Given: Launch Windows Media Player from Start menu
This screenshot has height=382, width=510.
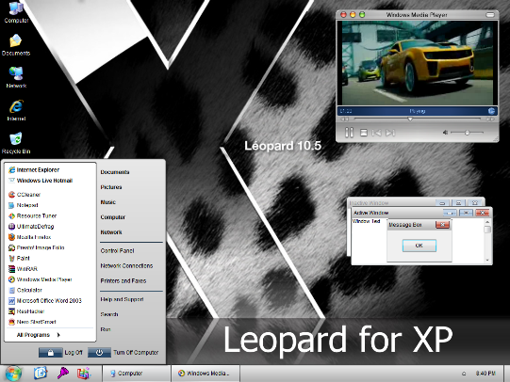Looking at the screenshot, I should coord(41,279).
